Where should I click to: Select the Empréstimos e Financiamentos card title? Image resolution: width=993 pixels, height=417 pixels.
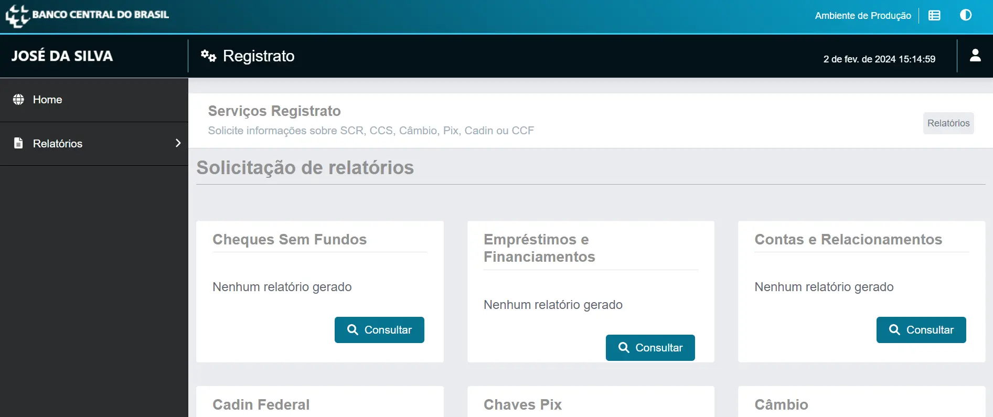(x=539, y=248)
